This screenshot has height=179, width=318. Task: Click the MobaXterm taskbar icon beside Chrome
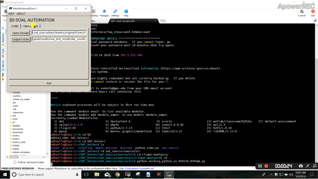coord(128,174)
